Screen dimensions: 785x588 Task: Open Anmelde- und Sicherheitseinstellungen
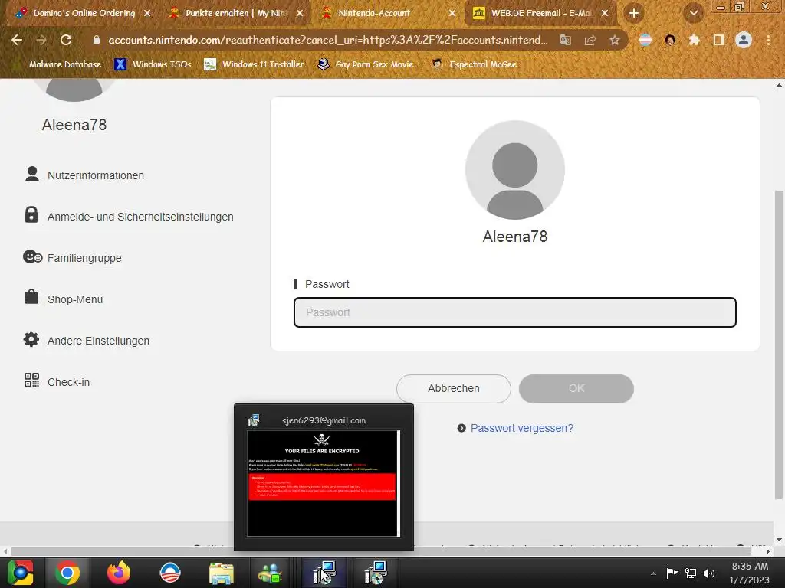(129, 217)
